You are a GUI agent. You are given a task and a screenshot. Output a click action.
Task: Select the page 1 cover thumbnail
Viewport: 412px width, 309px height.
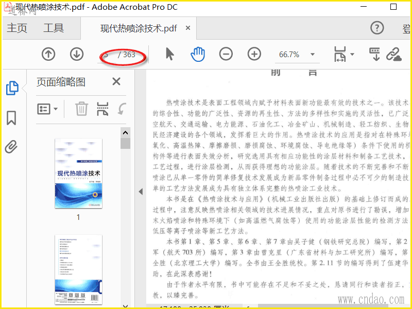(x=78, y=174)
